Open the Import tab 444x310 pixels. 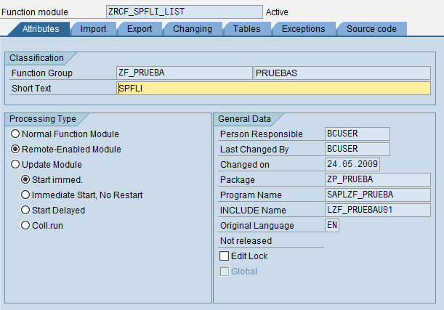[93, 29]
